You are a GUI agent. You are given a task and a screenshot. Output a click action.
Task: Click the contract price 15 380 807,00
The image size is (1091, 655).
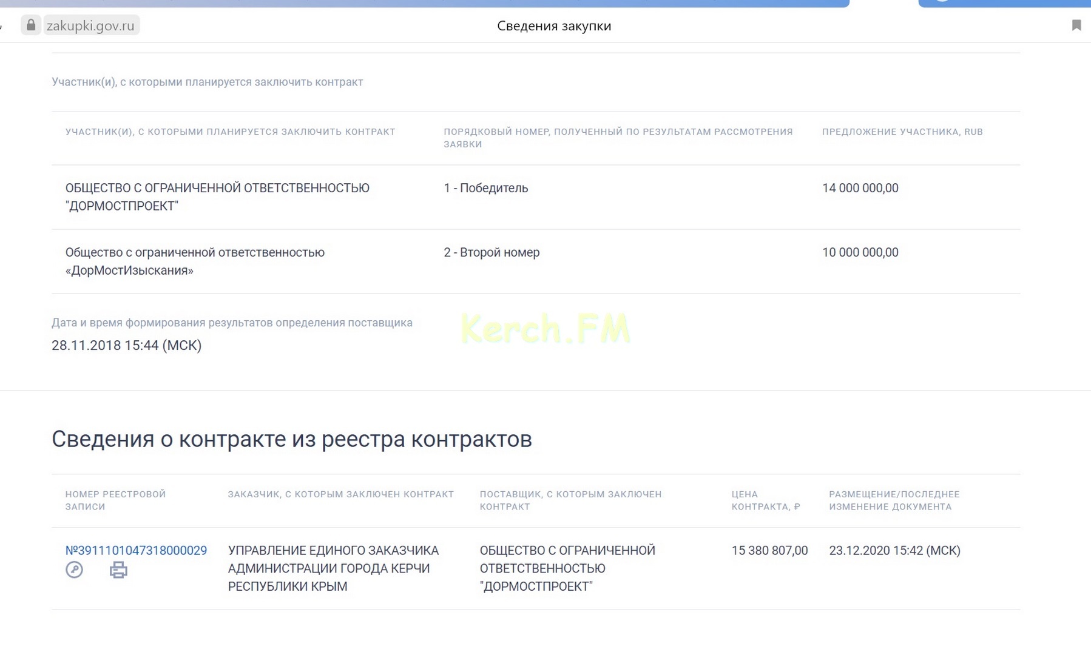tap(769, 550)
